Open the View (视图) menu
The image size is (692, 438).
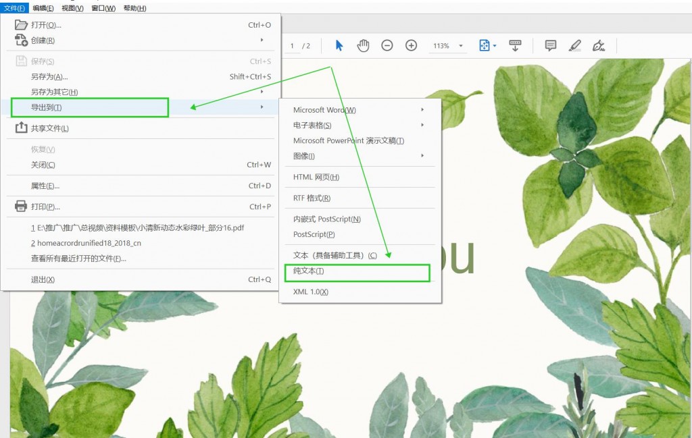click(72, 8)
